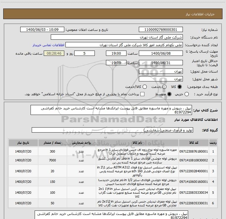Click the جزئیات اطلاعات نیاز page header
This screenshot has width=226, height=219.
pyautogui.click(x=200, y=14)
